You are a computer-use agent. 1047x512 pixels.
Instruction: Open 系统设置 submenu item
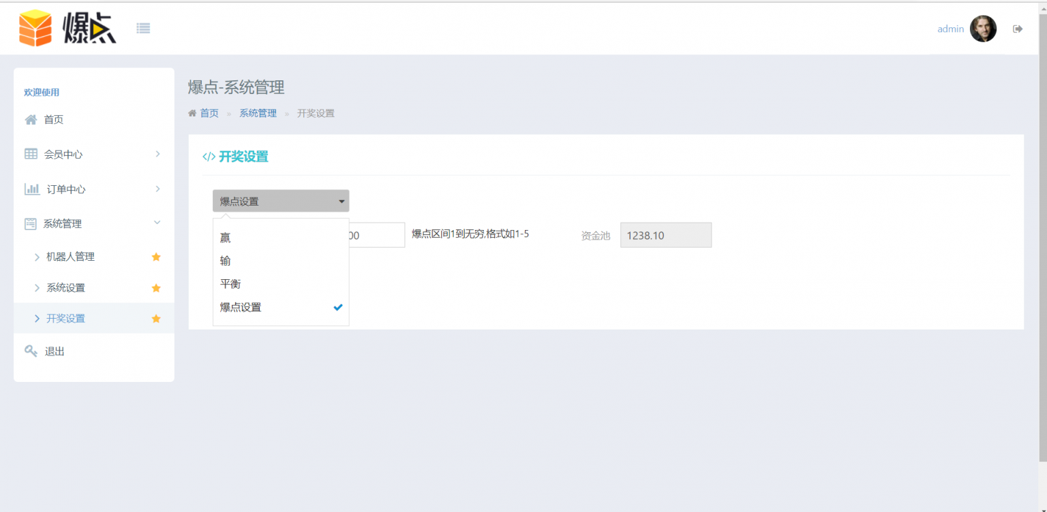pyautogui.click(x=65, y=288)
